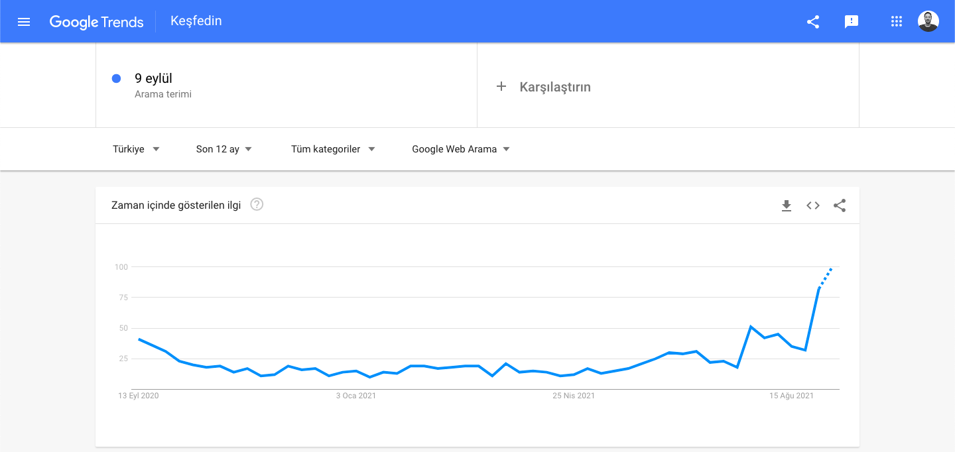Open the Google apps grid
955x452 pixels.
point(897,22)
